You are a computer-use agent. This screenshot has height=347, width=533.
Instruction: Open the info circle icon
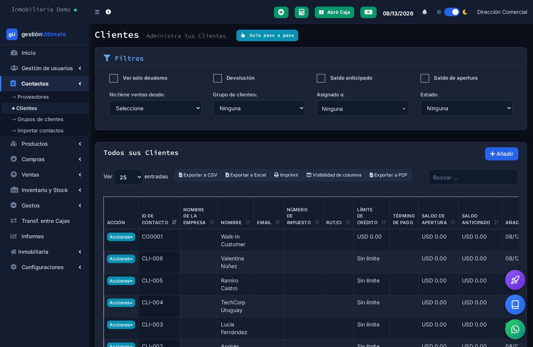pyautogui.click(x=108, y=12)
